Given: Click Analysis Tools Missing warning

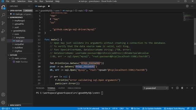Looking at the screenshot, I should (x=174, y=108).
